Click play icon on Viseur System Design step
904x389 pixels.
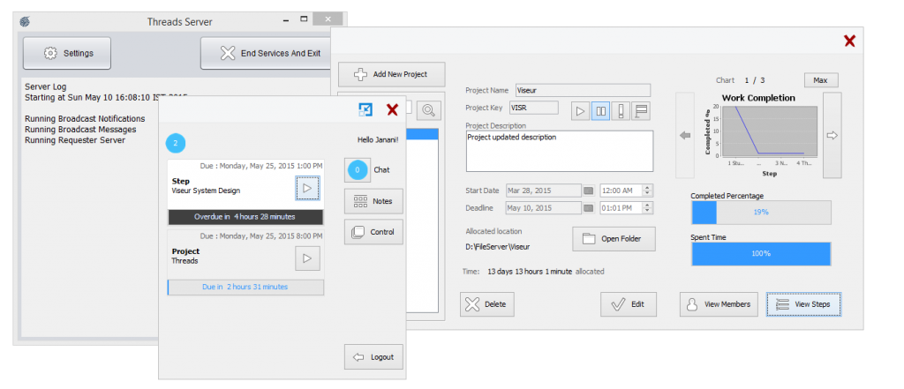[307, 188]
